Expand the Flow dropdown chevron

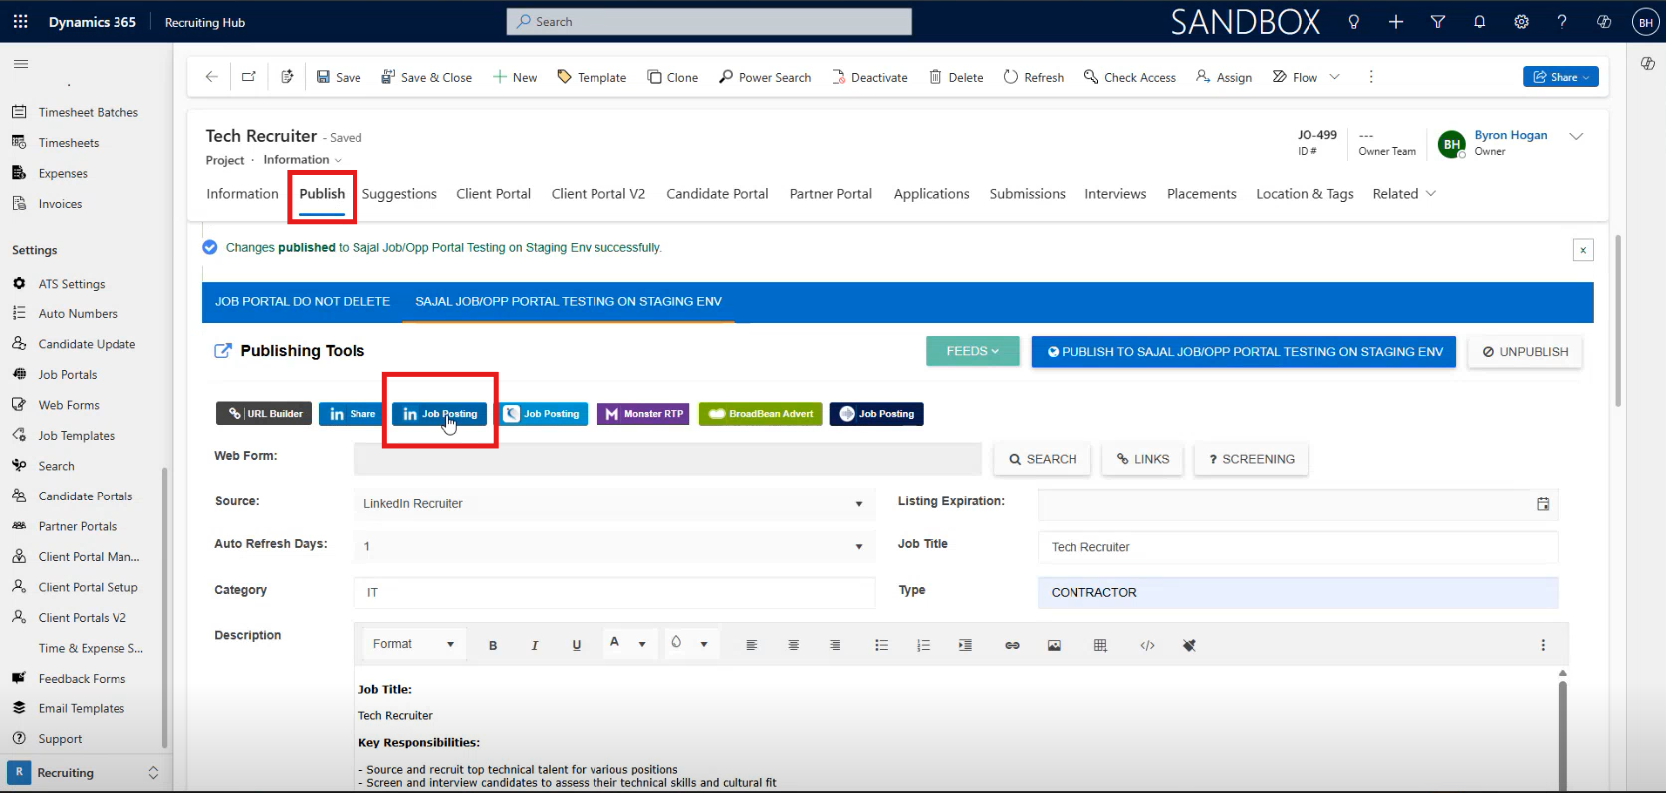tap(1335, 77)
